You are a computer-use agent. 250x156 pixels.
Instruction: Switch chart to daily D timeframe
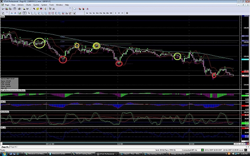click(x=116, y=13)
